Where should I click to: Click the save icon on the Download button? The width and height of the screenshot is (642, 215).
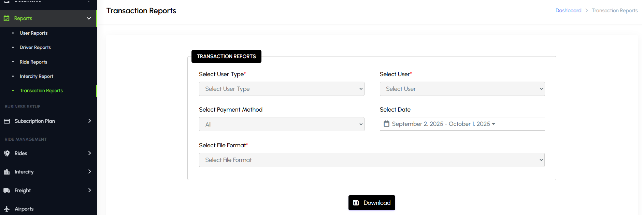356,203
